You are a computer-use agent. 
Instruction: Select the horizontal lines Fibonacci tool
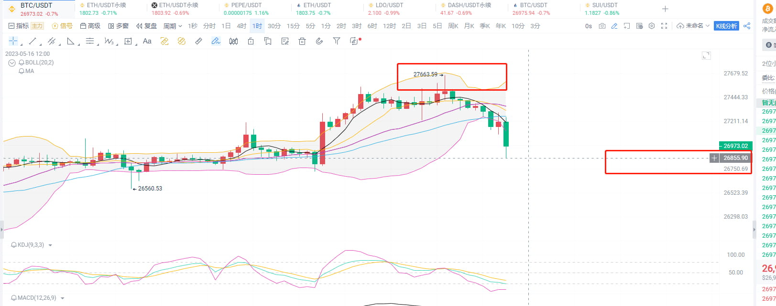(x=90, y=41)
